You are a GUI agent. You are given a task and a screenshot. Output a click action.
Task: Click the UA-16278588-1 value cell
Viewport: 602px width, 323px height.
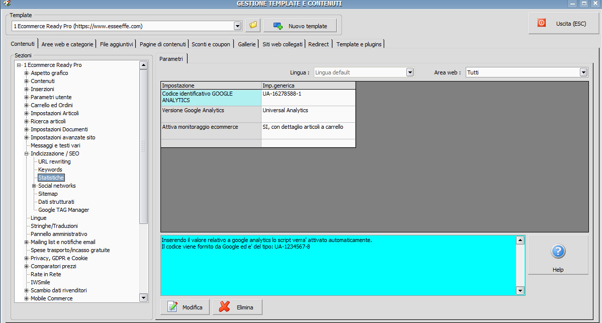(x=308, y=98)
